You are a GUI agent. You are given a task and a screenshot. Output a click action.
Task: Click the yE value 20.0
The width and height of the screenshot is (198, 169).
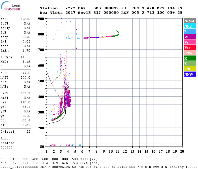tap(26, 116)
